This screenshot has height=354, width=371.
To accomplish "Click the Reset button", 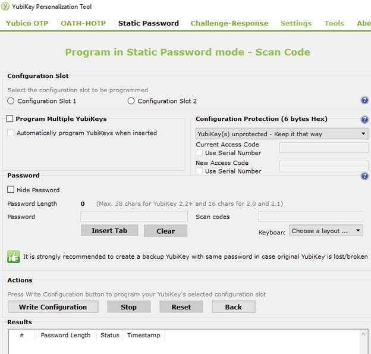I will (181, 307).
